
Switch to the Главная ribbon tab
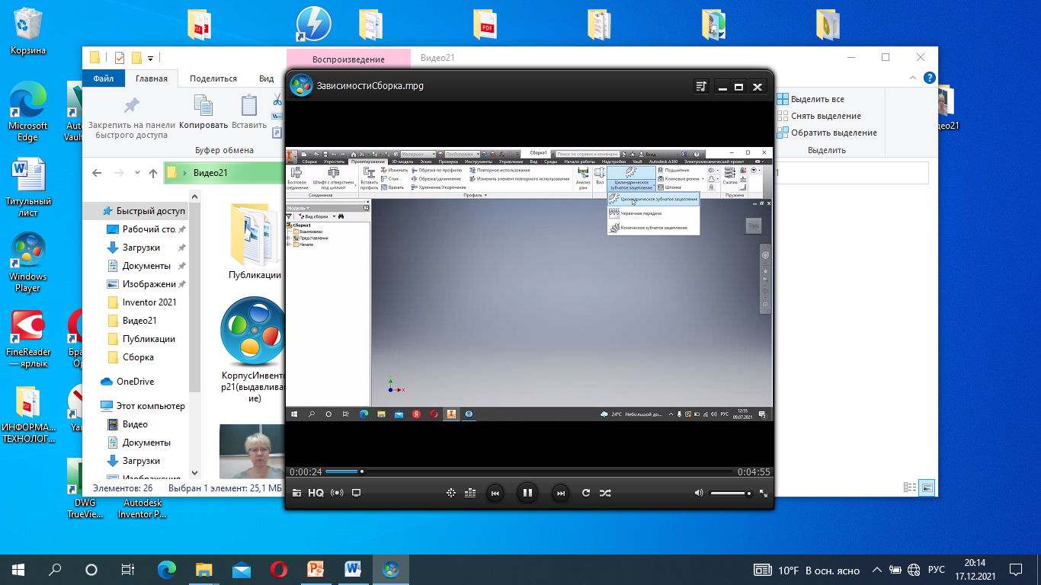pos(152,78)
